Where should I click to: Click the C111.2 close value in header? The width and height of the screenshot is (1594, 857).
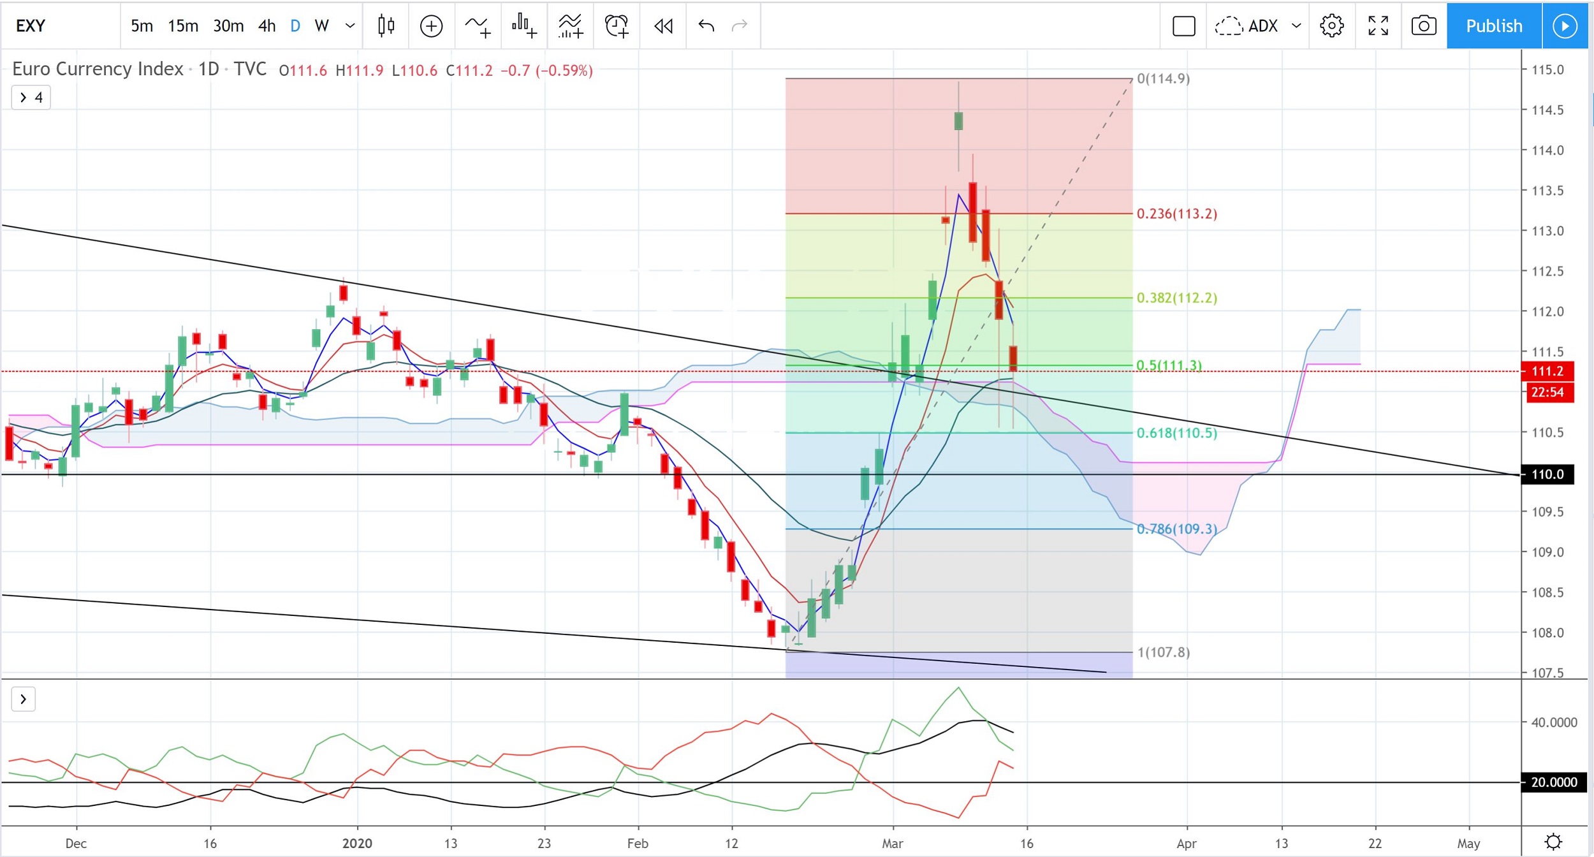(x=469, y=70)
